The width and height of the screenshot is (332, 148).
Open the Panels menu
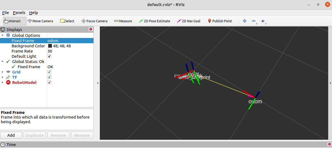pyautogui.click(x=19, y=13)
